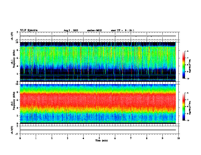Click the '-10' label on ch.2 color bar
This screenshot has height=155, width=201.
click(188, 121)
